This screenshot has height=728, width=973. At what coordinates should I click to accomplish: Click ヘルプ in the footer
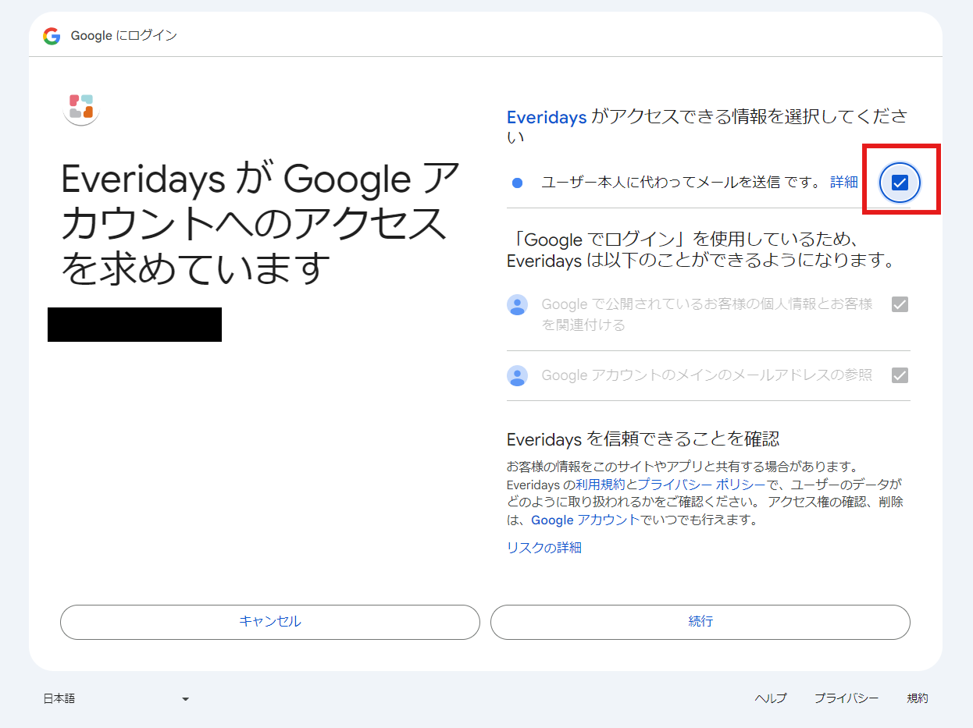click(771, 698)
